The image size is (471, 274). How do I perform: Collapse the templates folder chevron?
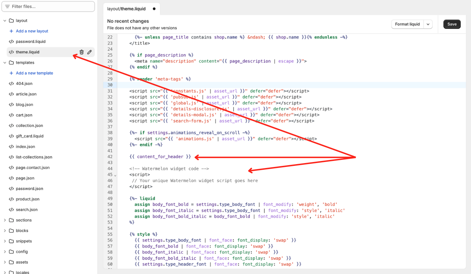tap(5, 63)
